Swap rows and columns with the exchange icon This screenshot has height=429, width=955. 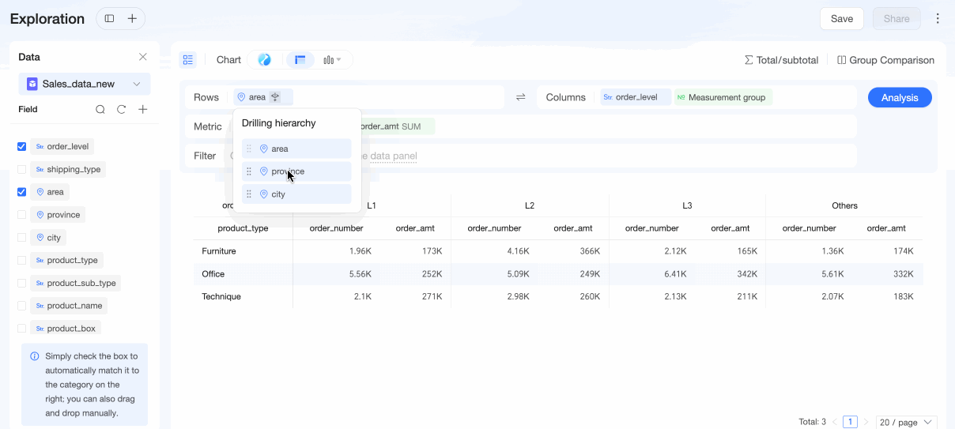521,97
